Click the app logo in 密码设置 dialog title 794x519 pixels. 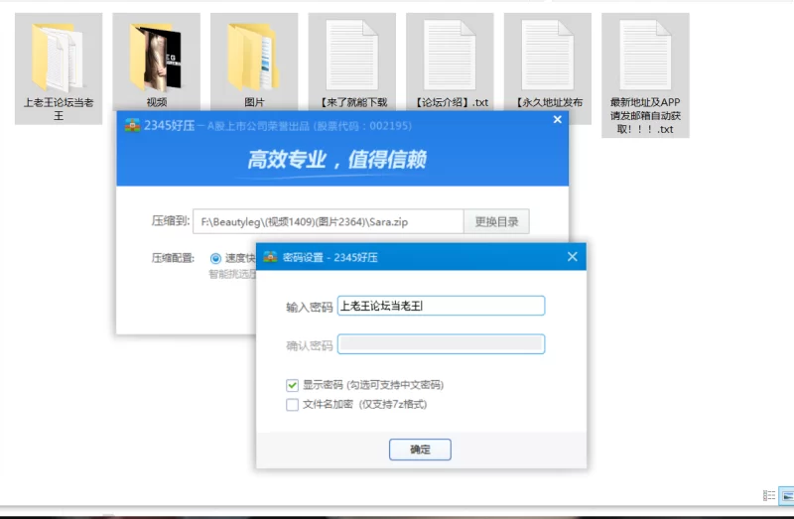click(271, 257)
